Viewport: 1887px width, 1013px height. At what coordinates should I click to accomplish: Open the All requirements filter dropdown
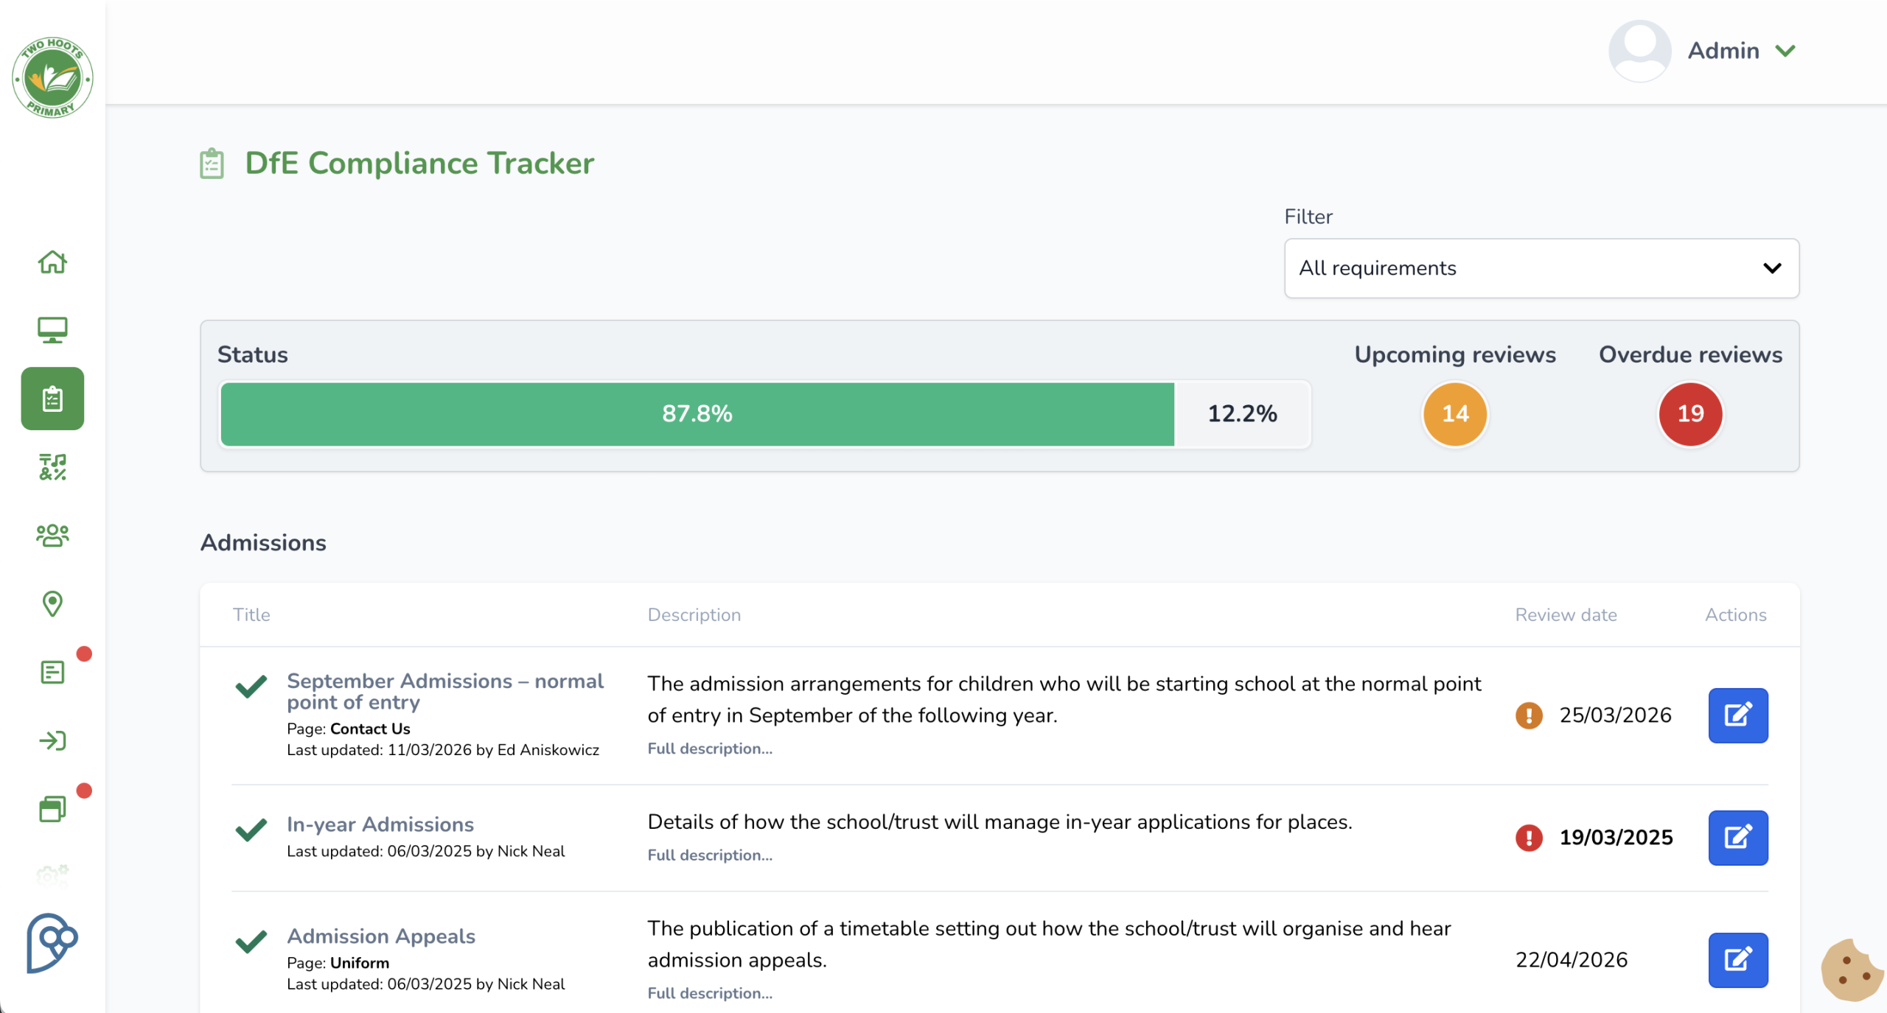pos(1541,268)
